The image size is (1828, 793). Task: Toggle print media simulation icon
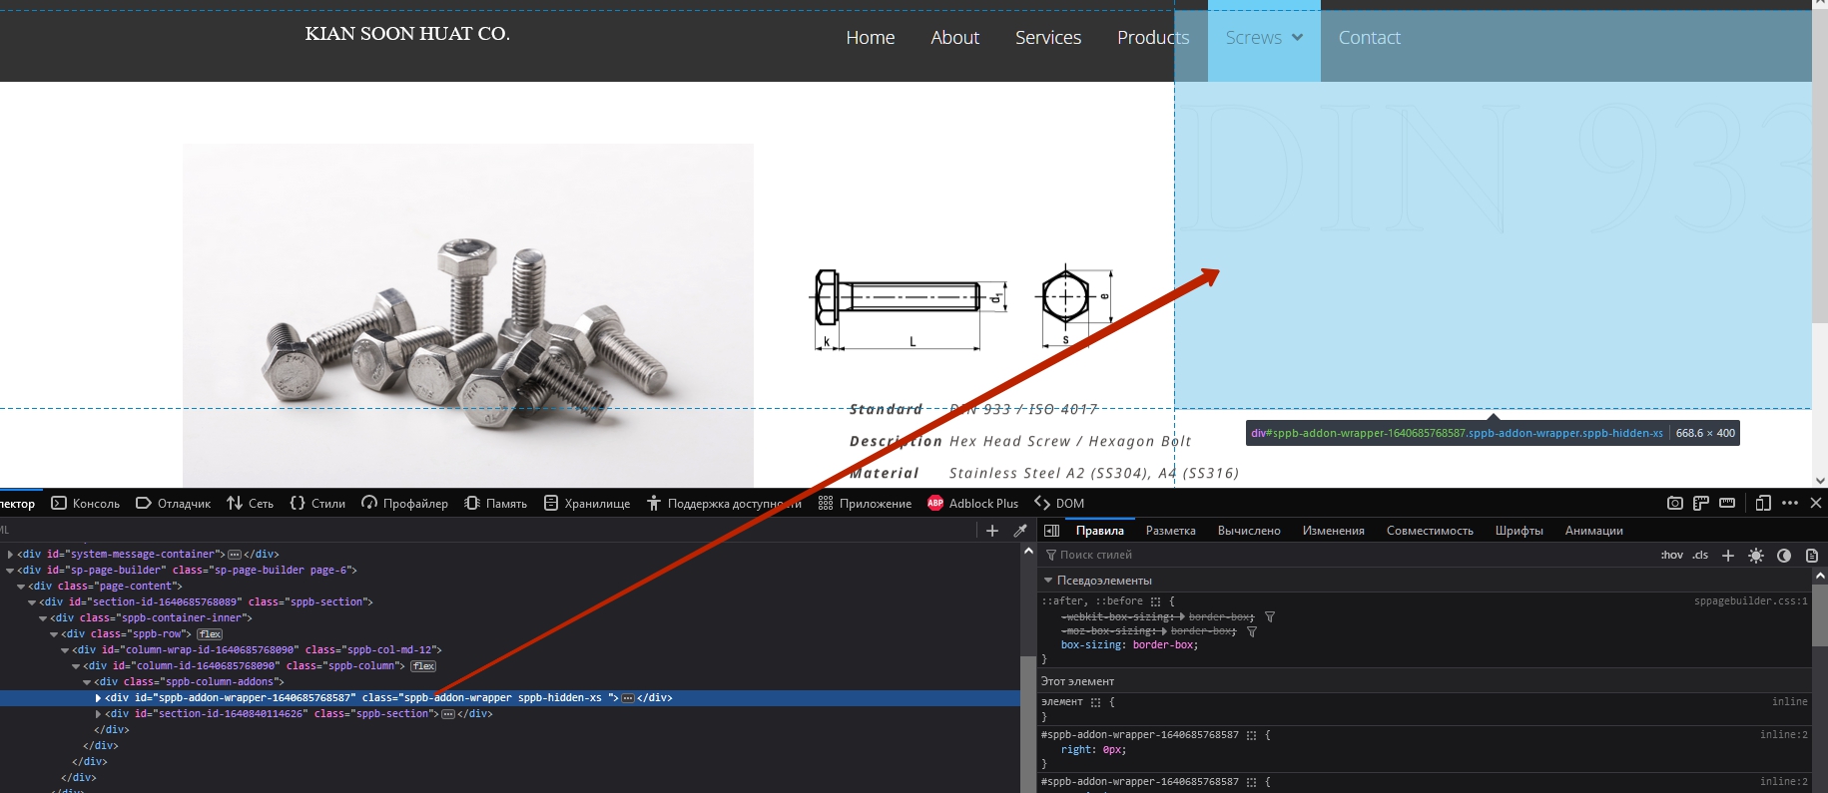point(1811,556)
